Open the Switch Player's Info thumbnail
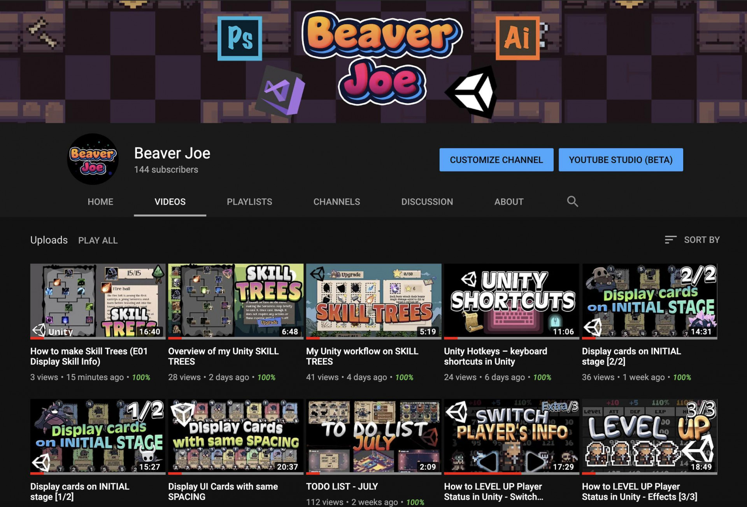This screenshot has width=747, height=507. pos(512,436)
